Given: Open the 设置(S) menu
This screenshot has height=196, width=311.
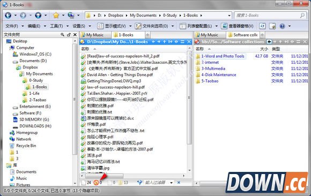Looking at the screenshot, I should click(79, 26).
